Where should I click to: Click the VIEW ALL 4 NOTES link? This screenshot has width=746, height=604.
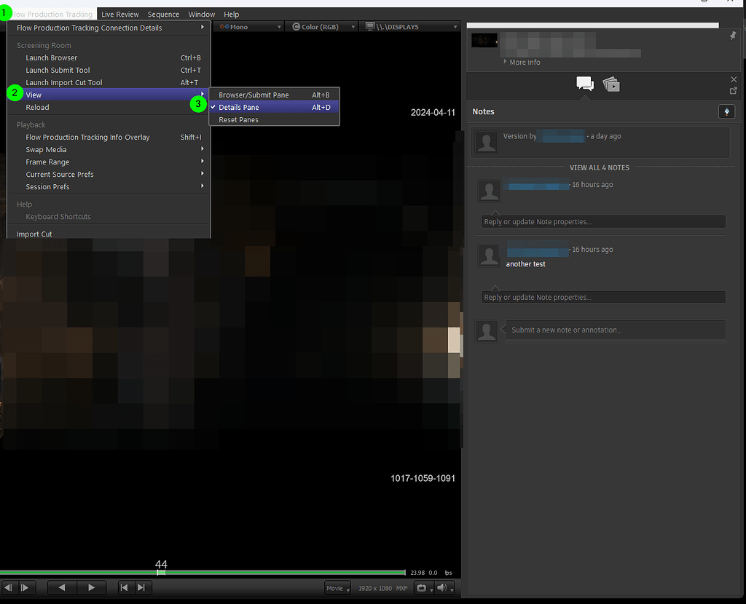(599, 167)
